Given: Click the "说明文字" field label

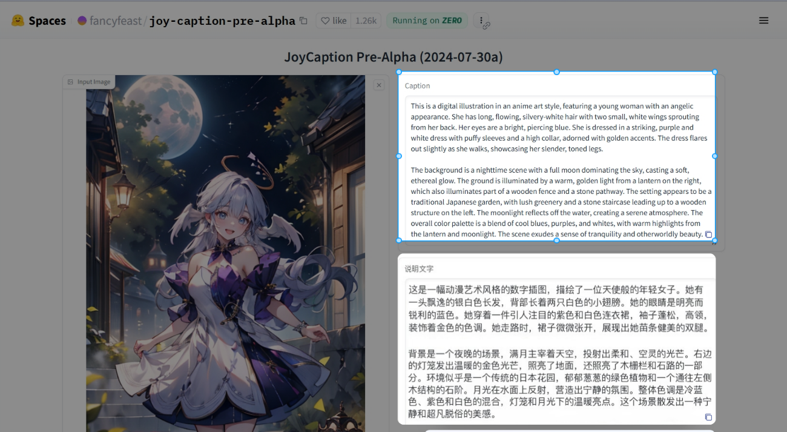Looking at the screenshot, I should click(x=419, y=268).
